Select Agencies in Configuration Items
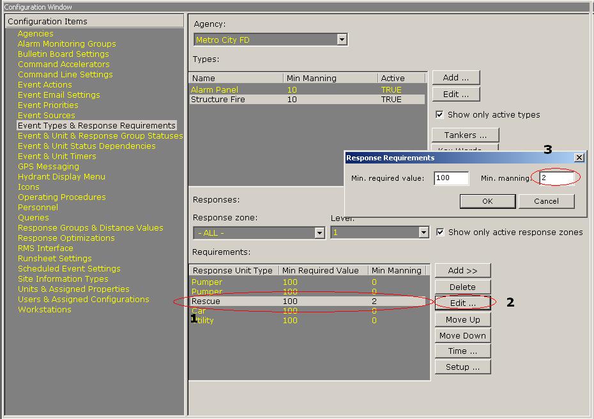Image resolution: width=594 pixels, height=419 pixels. coord(35,34)
